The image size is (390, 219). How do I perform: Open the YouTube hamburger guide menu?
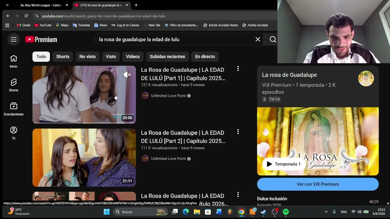13,39
